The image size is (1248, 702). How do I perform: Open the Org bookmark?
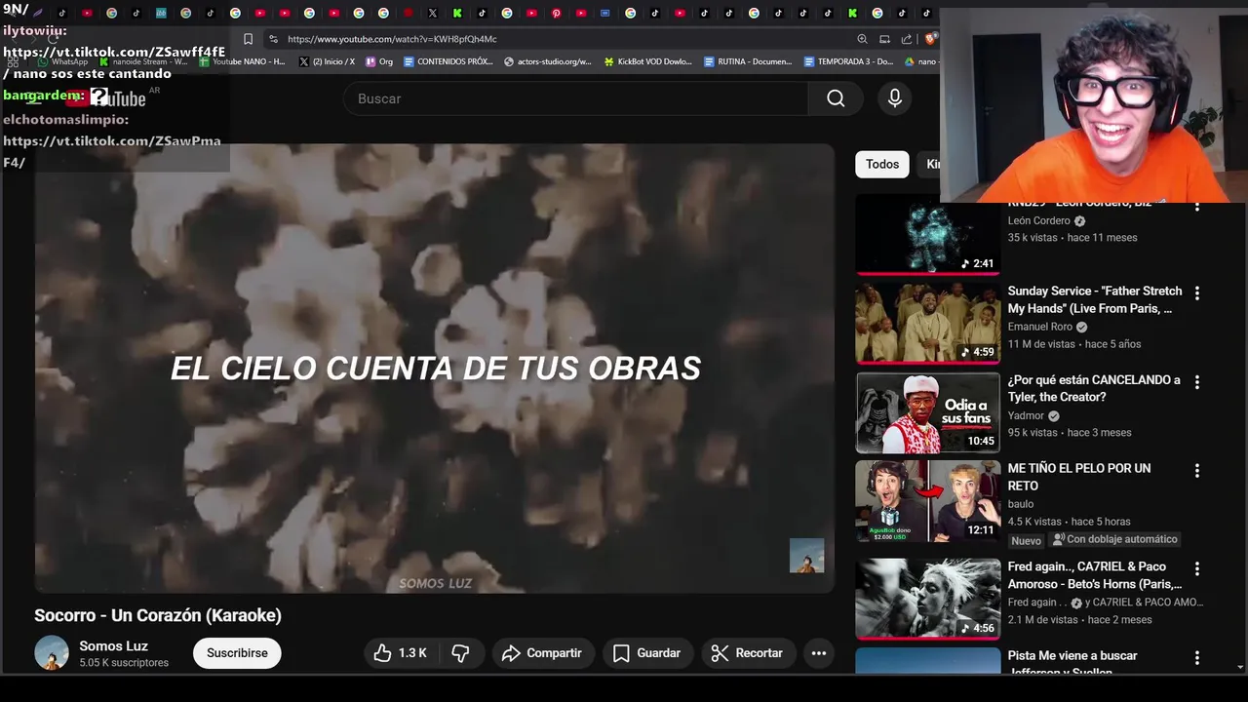tap(379, 61)
